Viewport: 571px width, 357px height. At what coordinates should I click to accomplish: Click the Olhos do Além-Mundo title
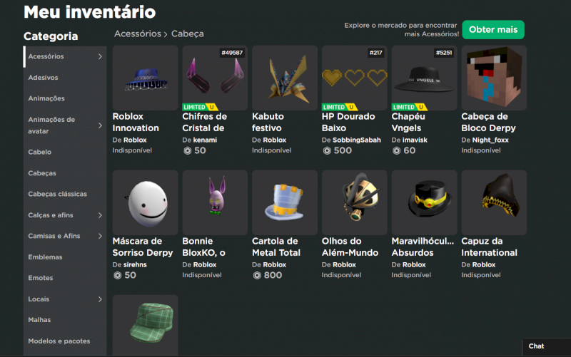click(350, 247)
